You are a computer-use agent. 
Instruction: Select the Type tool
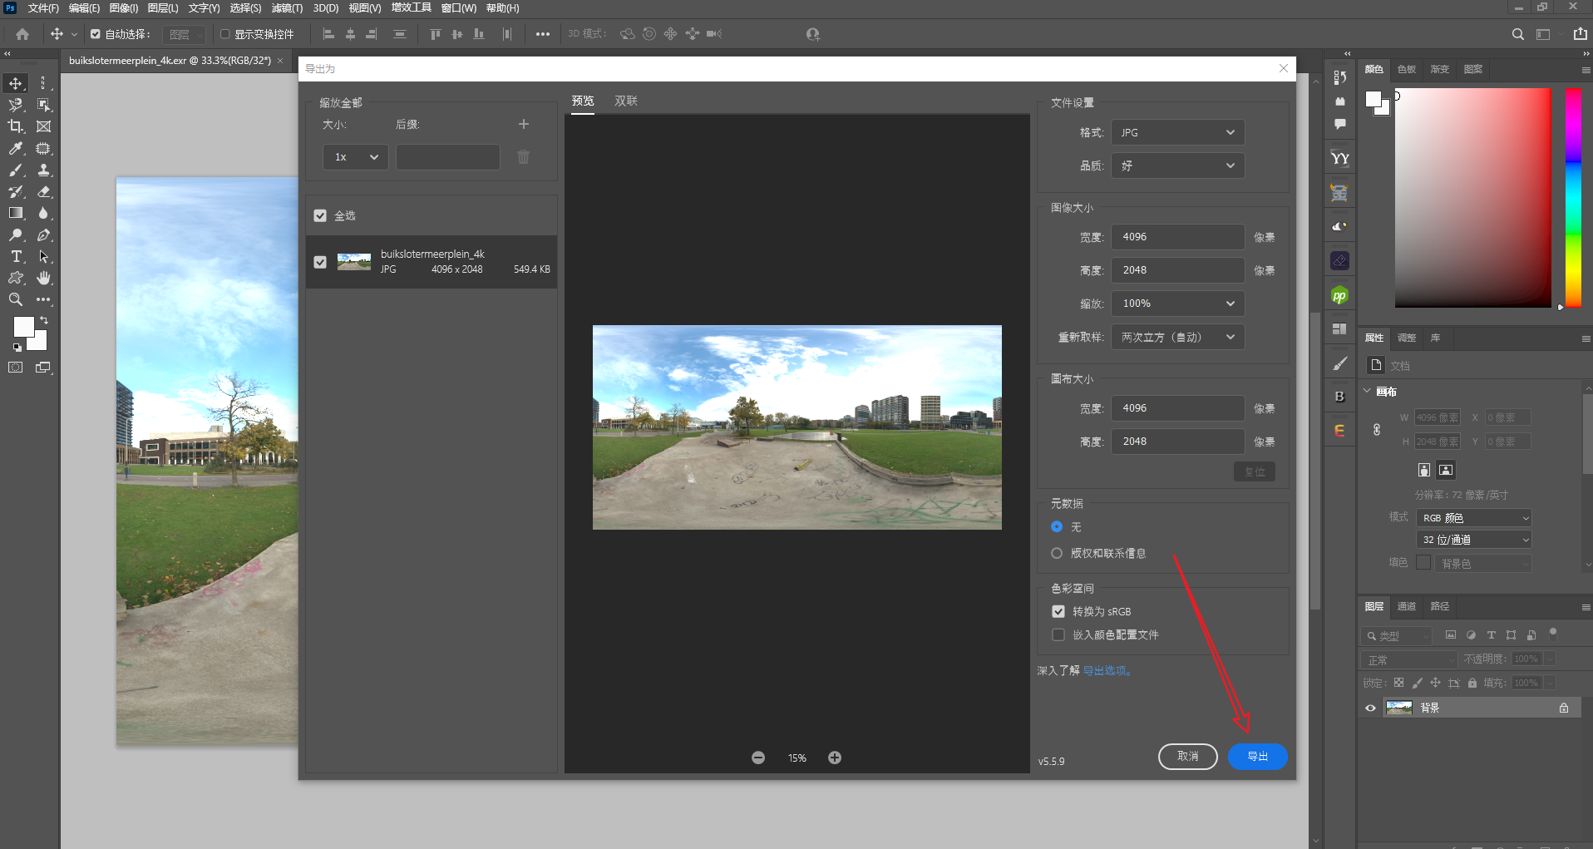(x=16, y=256)
